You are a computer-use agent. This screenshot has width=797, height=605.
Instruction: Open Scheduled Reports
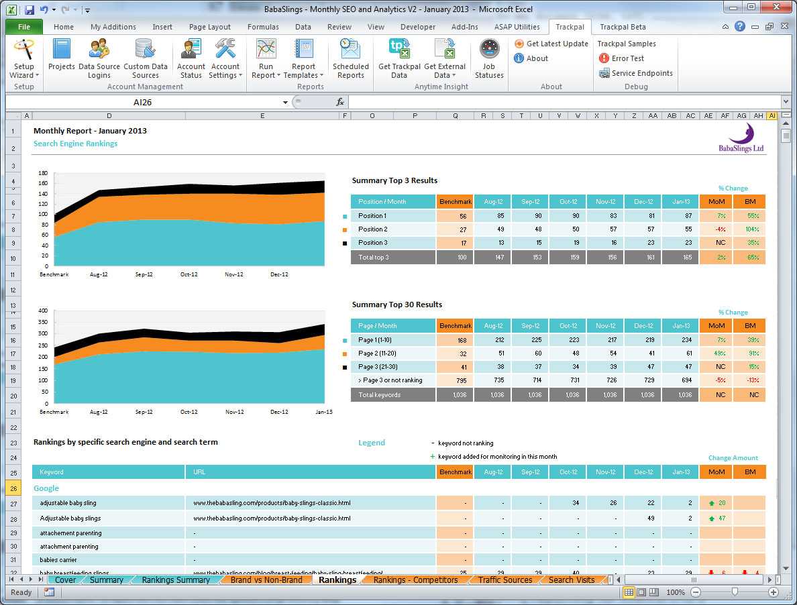[351, 59]
